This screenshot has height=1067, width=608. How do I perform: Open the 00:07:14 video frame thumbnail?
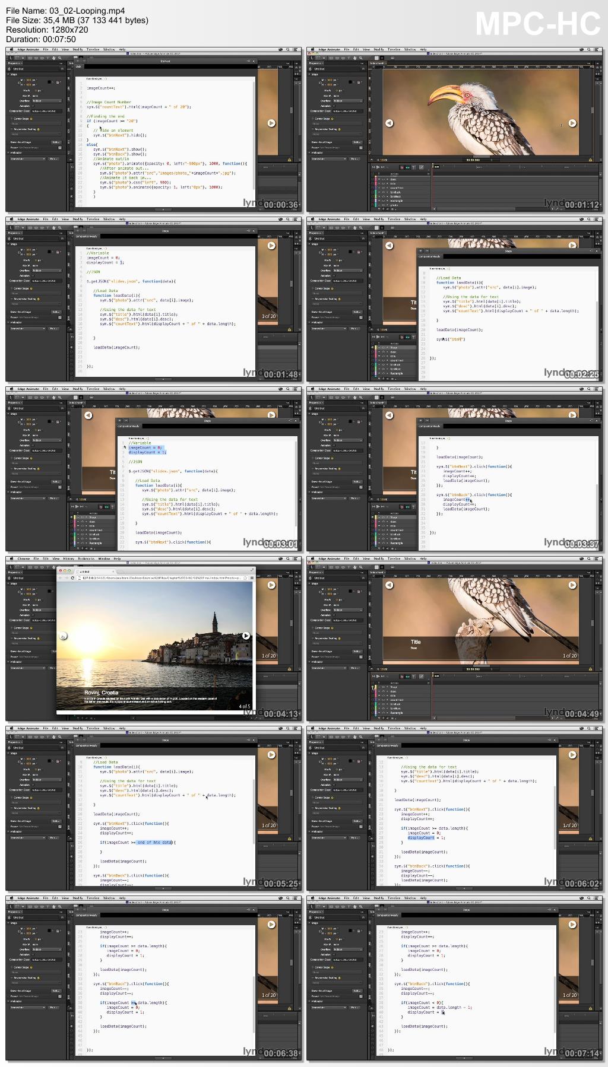(x=455, y=979)
